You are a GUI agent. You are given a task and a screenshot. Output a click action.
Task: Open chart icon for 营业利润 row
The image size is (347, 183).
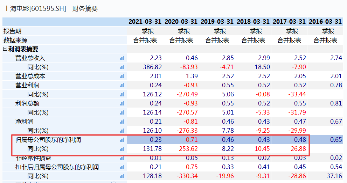(122, 85)
